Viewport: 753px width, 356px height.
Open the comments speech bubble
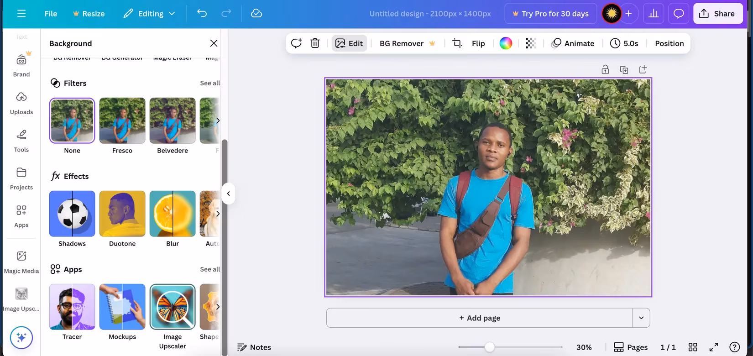click(x=679, y=14)
